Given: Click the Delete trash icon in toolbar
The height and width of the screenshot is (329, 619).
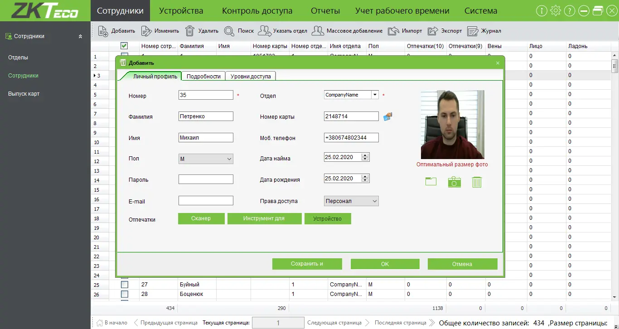Looking at the screenshot, I should pyautogui.click(x=190, y=31).
